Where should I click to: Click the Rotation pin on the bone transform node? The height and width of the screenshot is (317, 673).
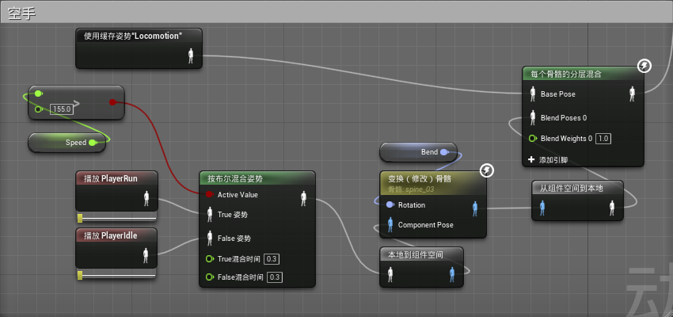[x=390, y=205]
